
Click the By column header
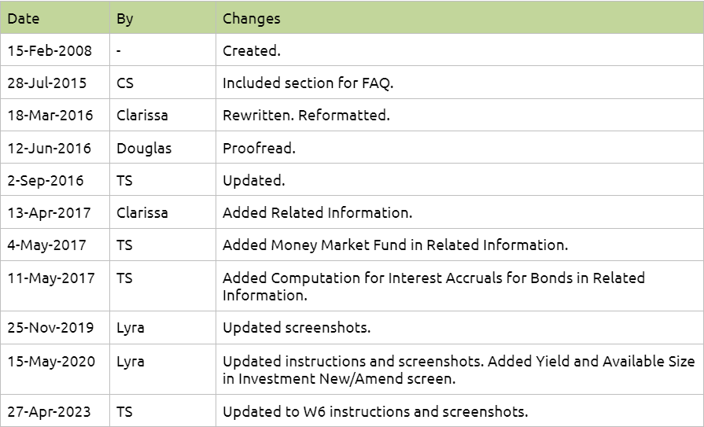pos(163,18)
